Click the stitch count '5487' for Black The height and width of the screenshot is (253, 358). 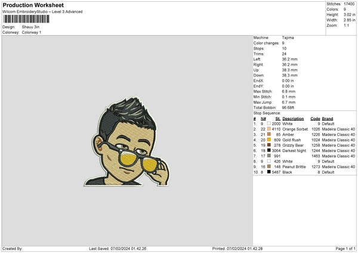(276, 172)
